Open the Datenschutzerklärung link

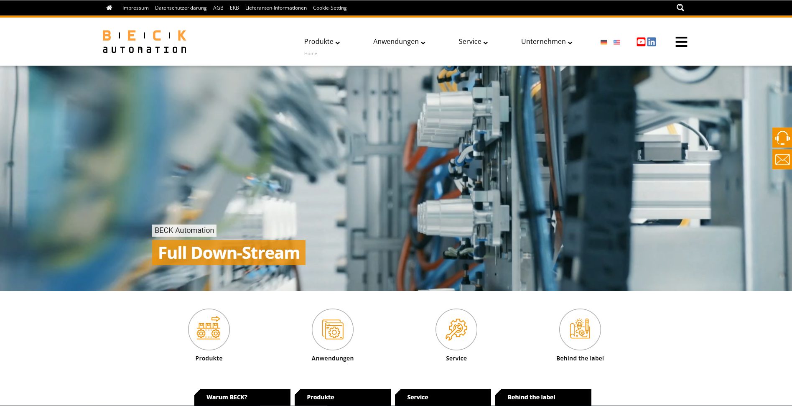tap(180, 8)
